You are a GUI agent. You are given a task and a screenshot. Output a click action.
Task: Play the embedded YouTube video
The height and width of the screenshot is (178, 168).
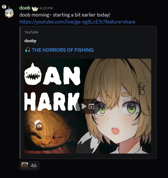pos(84,106)
